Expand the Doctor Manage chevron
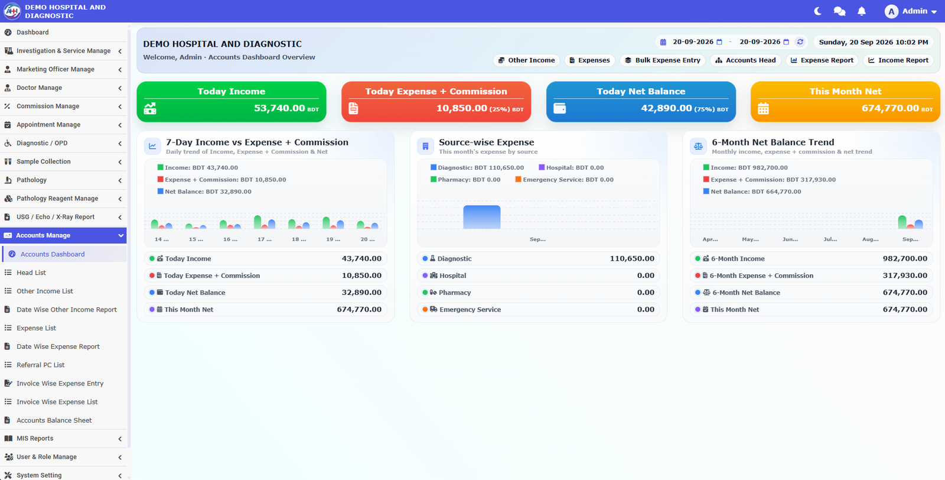This screenshot has width=945, height=480. click(x=120, y=88)
